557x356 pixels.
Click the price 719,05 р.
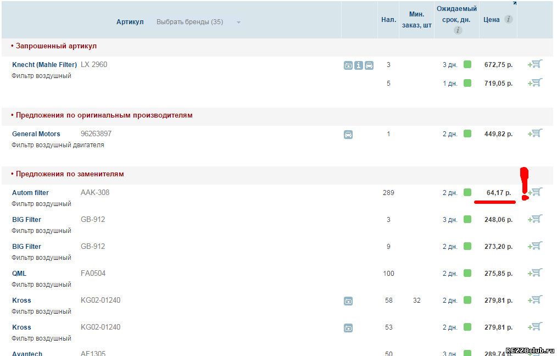point(498,84)
